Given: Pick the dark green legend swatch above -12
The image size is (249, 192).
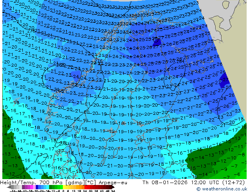Looking at the screenshot, I should click(51, 187).
